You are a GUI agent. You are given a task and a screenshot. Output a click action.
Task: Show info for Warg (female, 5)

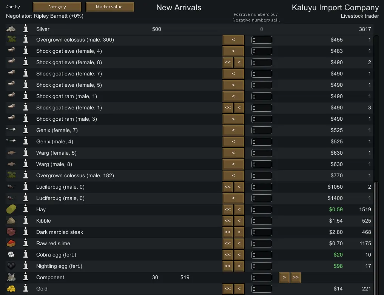point(26,153)
